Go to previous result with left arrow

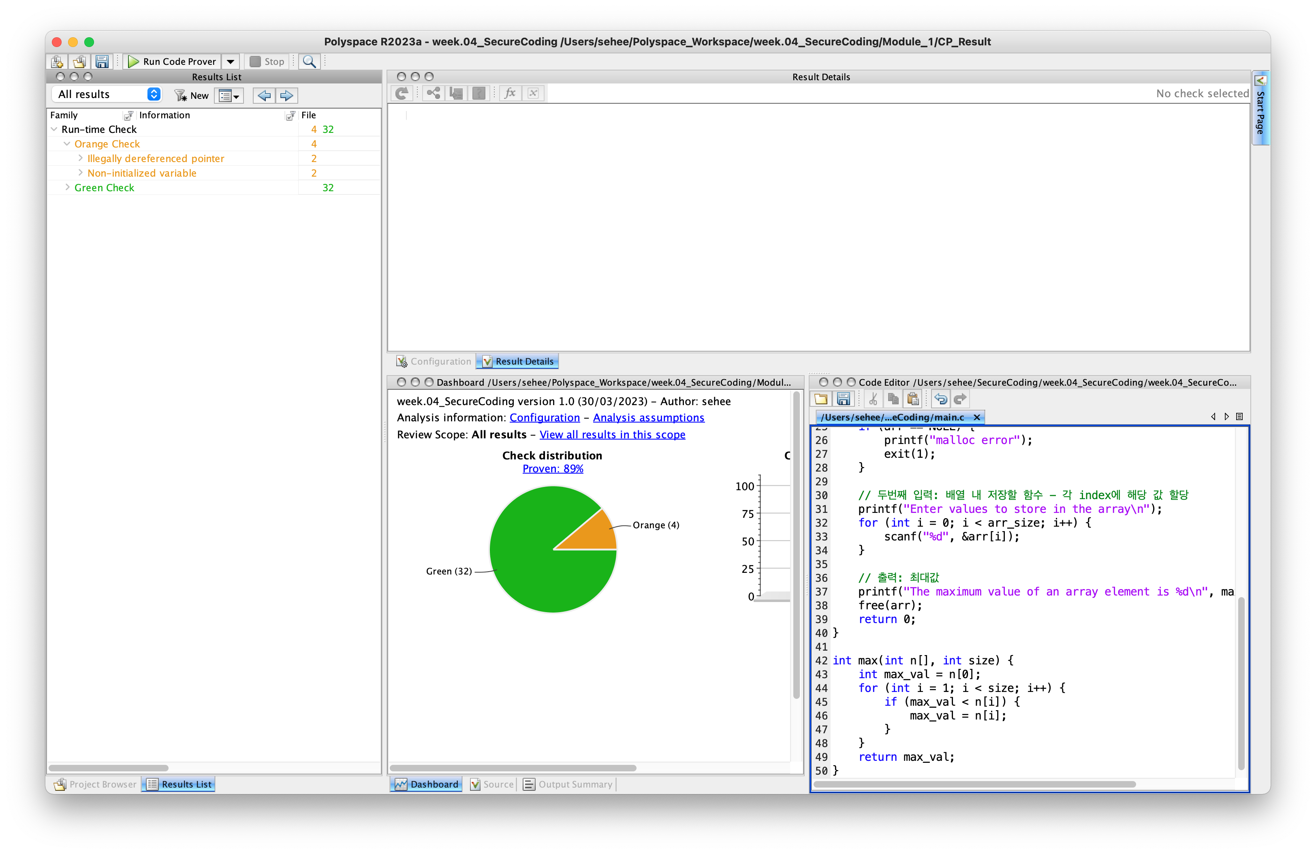coord(264,95)
